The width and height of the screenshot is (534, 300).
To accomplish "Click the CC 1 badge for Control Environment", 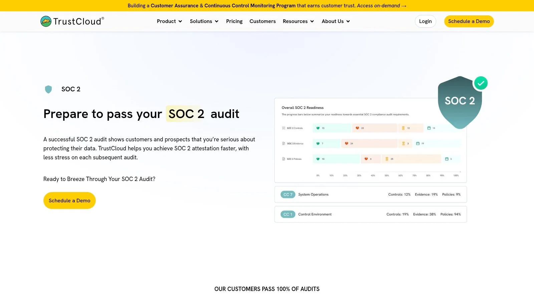I will (288, 214).
